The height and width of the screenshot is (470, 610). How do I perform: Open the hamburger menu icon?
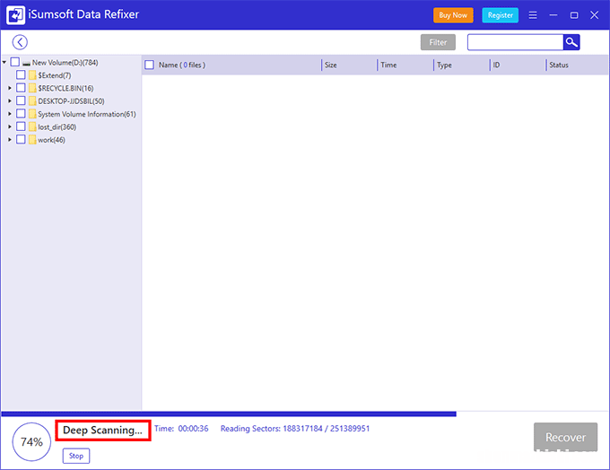point(533,15)
